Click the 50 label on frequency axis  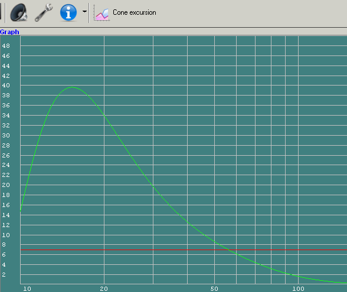(214, 288)
